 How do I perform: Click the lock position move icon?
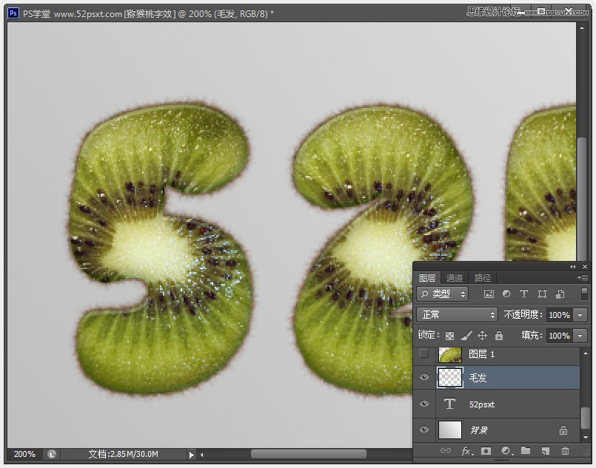(483, 336)
